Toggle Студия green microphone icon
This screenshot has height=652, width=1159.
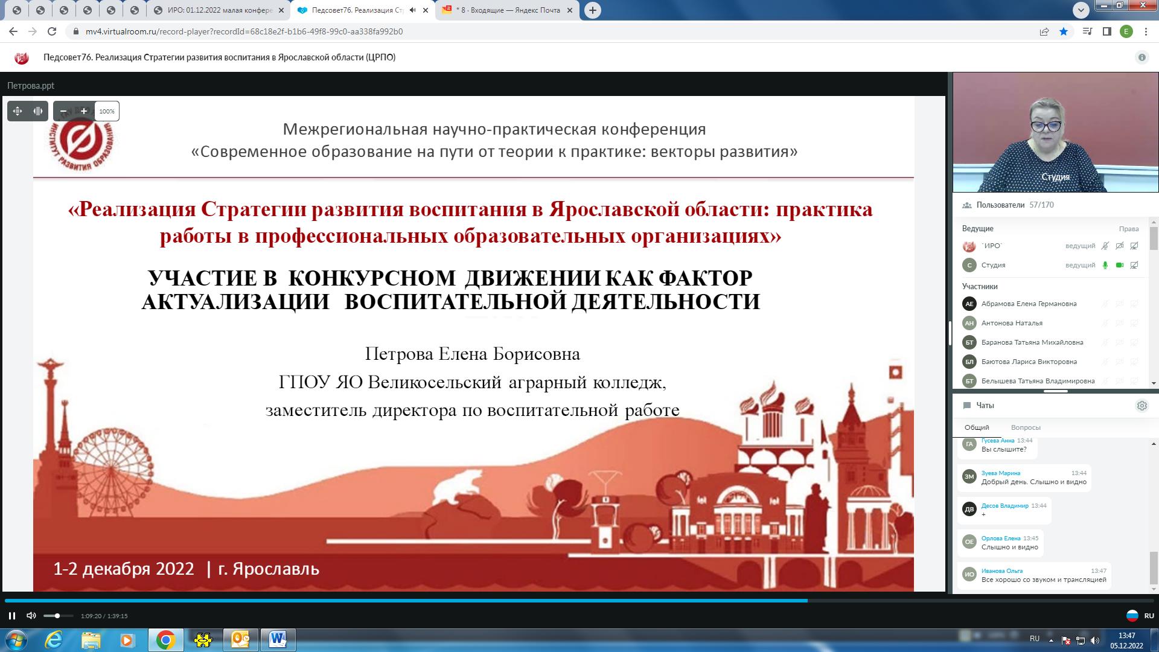[1105, 265]
